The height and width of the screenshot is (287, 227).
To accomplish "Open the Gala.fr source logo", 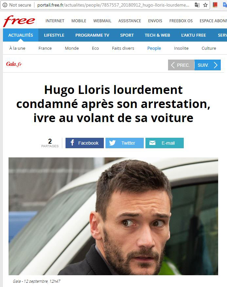I will [14, 64].
